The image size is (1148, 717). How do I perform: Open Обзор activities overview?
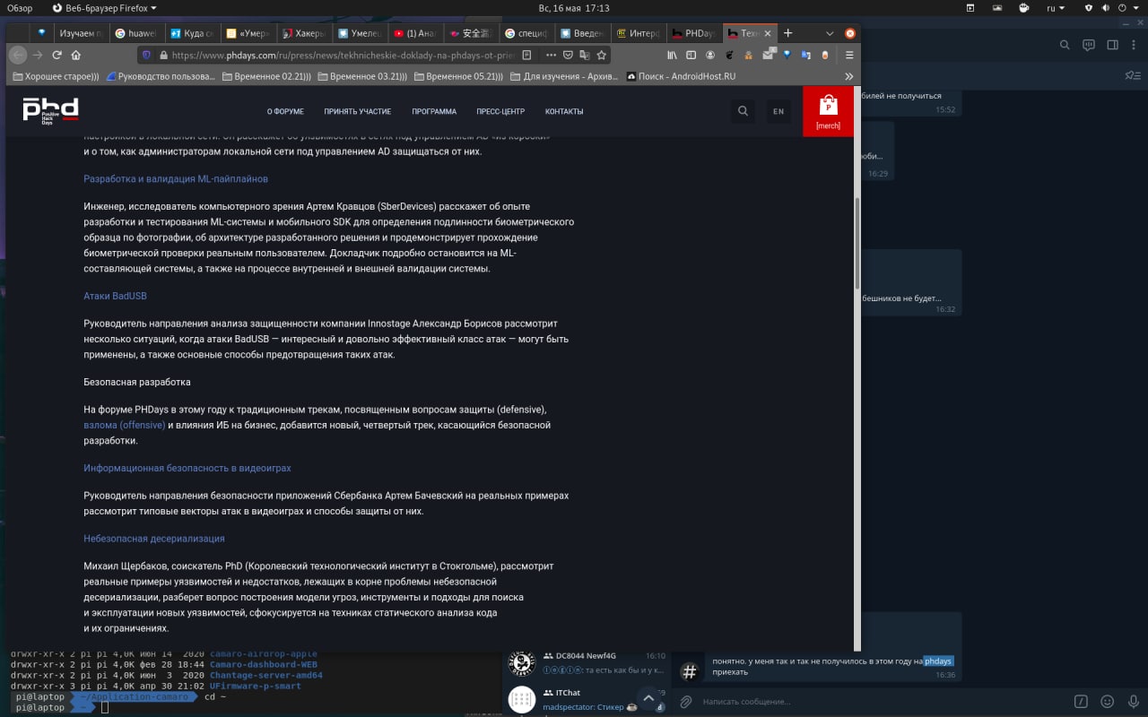(x=20, y=8)
